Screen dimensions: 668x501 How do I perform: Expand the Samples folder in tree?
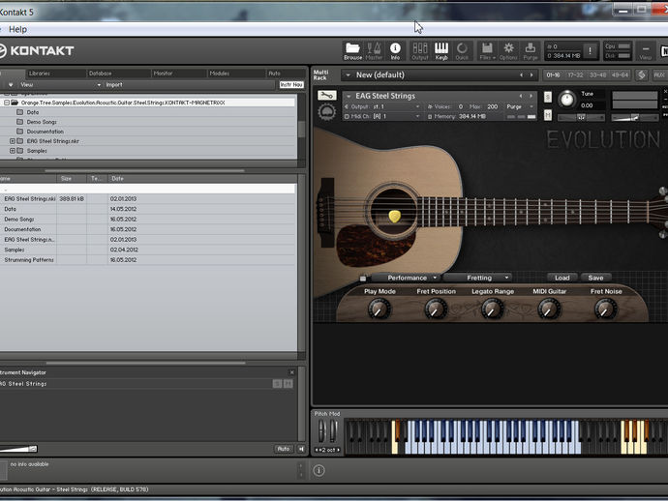(x=13, y=151)
